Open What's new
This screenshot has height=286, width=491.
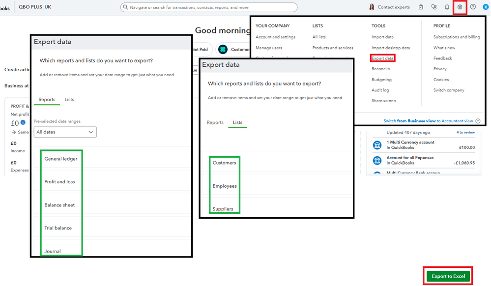click(x=444, y=48)
